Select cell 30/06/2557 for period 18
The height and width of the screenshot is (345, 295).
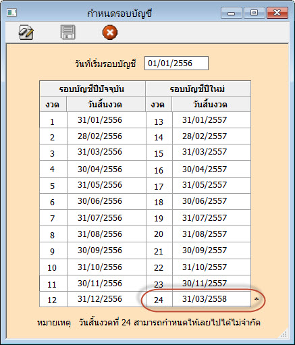point(211,201)
